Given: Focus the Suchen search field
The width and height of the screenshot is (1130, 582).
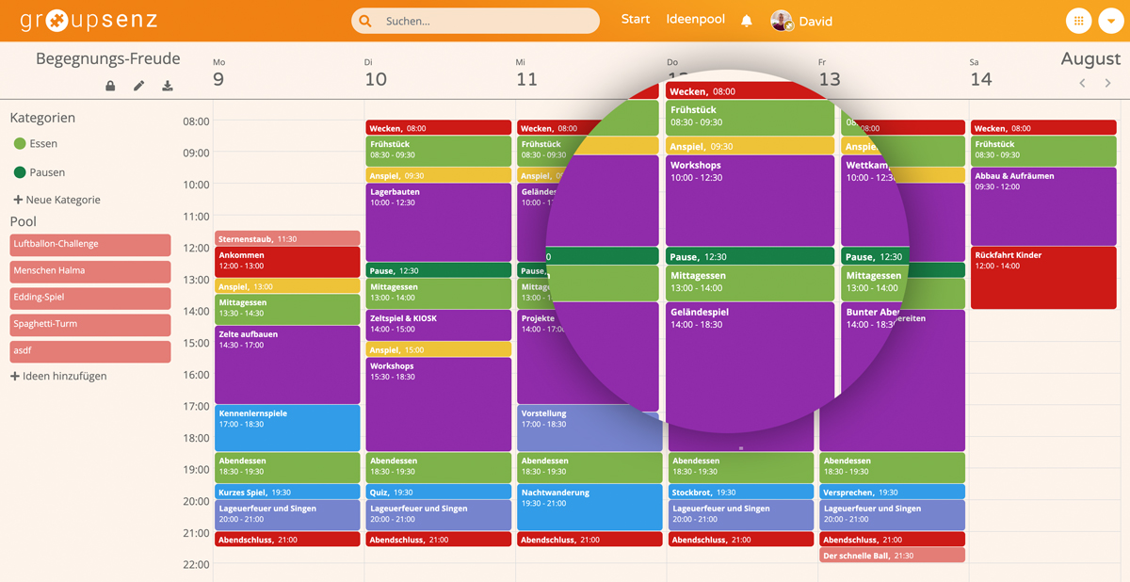Looking at the screenshot, I should pos(476,21).
